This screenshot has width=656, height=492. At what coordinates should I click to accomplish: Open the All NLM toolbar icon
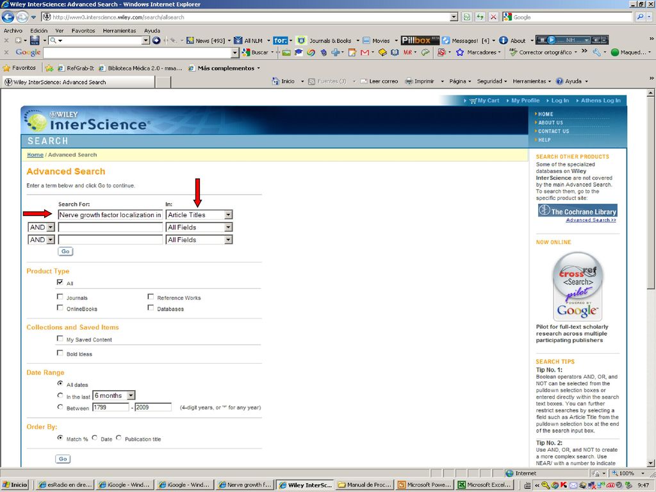[238, 40]
